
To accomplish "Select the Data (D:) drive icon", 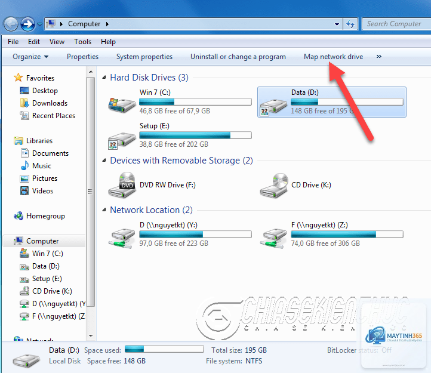I will [273, 107].
